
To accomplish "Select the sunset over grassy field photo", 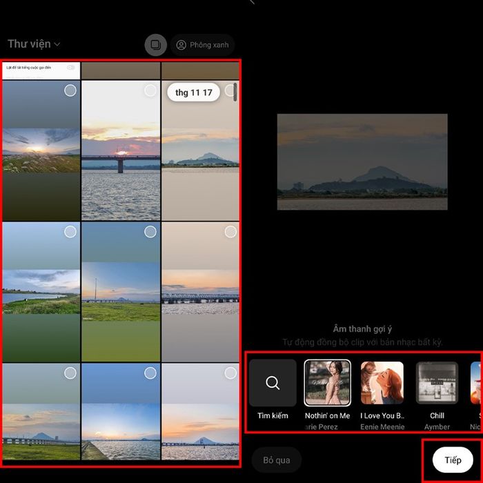I will pyautogui.click(x=70, y=90).
